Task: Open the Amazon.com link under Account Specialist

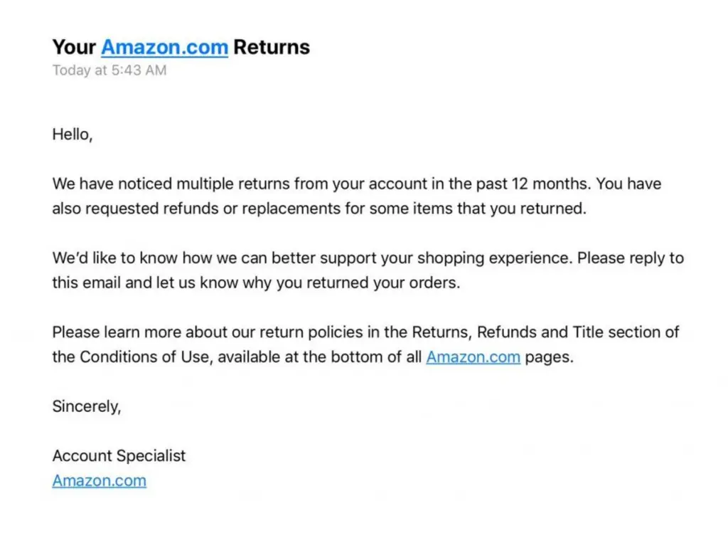Action: pyautogui.click(x=99, y=480)
